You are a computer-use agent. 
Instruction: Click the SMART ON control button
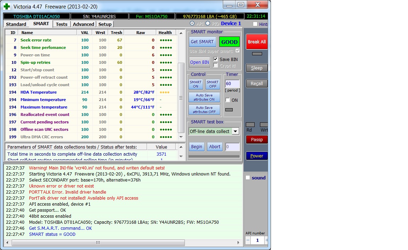tap(195, 84)
